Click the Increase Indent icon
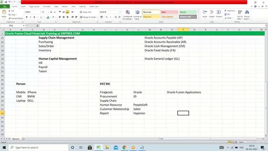This screenshot has height=151, width=268. pos(76,17)
